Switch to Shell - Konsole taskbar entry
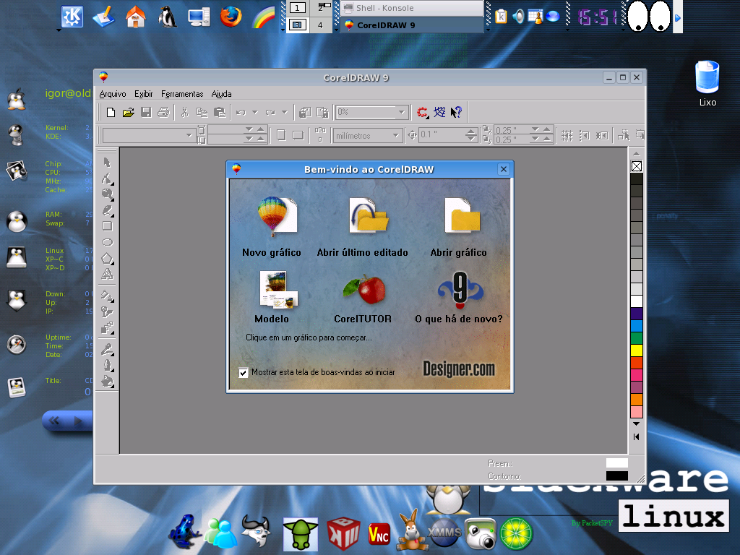740x555 pixels. (412, 8)
